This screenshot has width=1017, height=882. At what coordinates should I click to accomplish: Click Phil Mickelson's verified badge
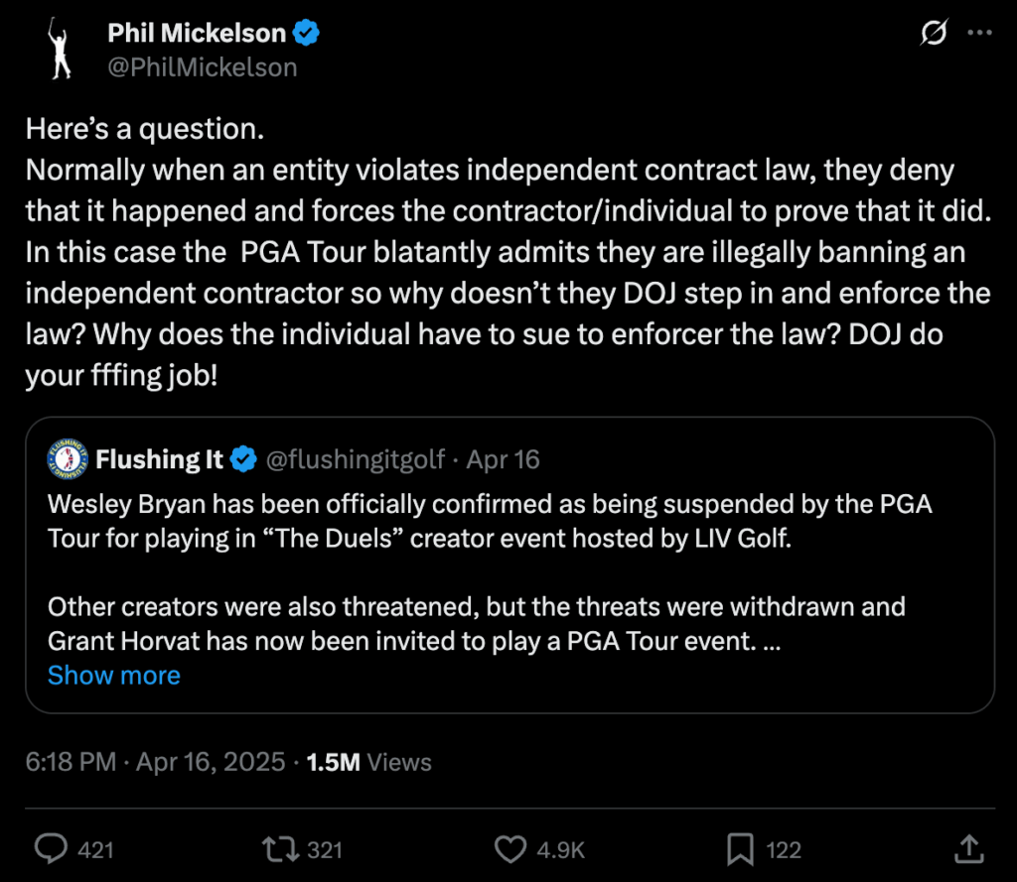pyautogui.click(x=306, y=34)
